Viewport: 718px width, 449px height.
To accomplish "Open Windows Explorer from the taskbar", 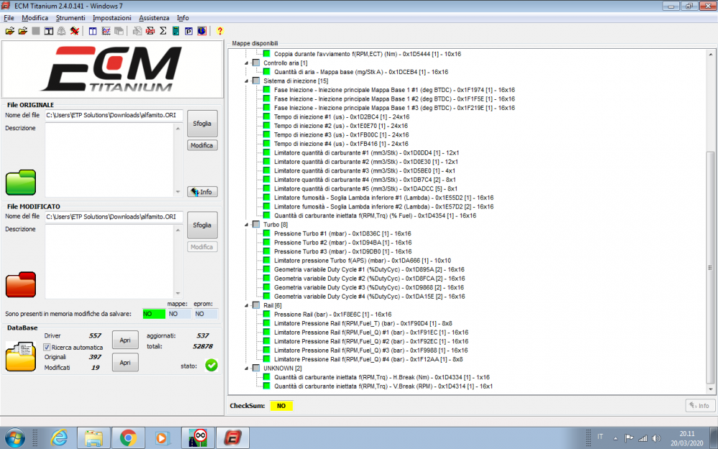I will click(93, 438).
